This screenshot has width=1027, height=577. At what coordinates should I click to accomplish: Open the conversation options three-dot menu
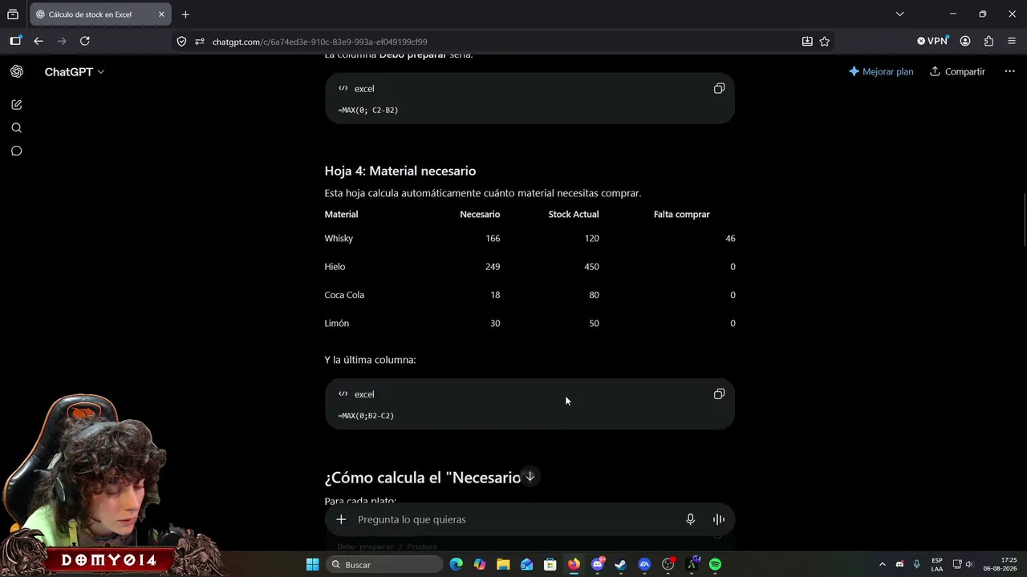pyautogui.click(x=1009, y=71)
